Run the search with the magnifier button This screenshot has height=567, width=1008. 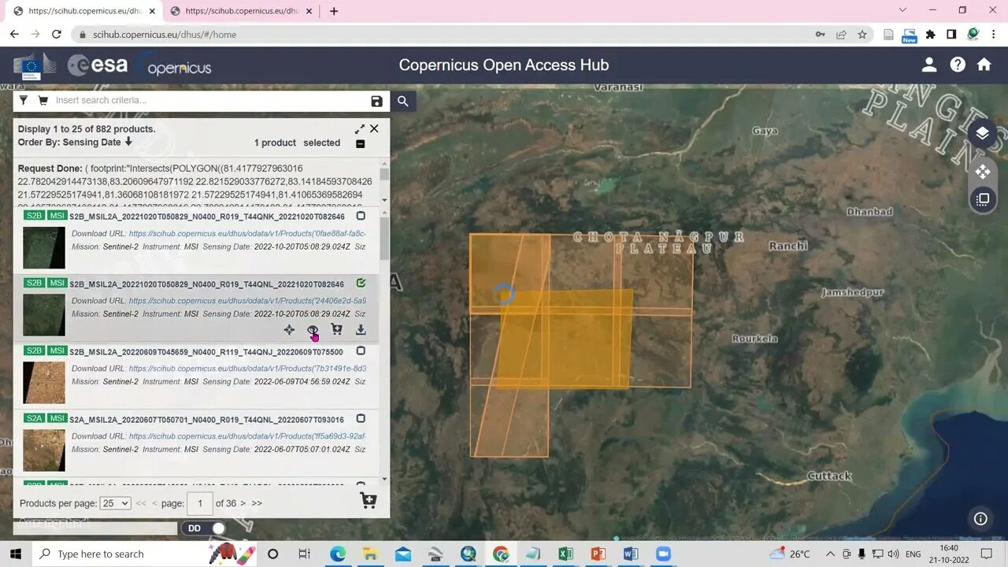402,101
